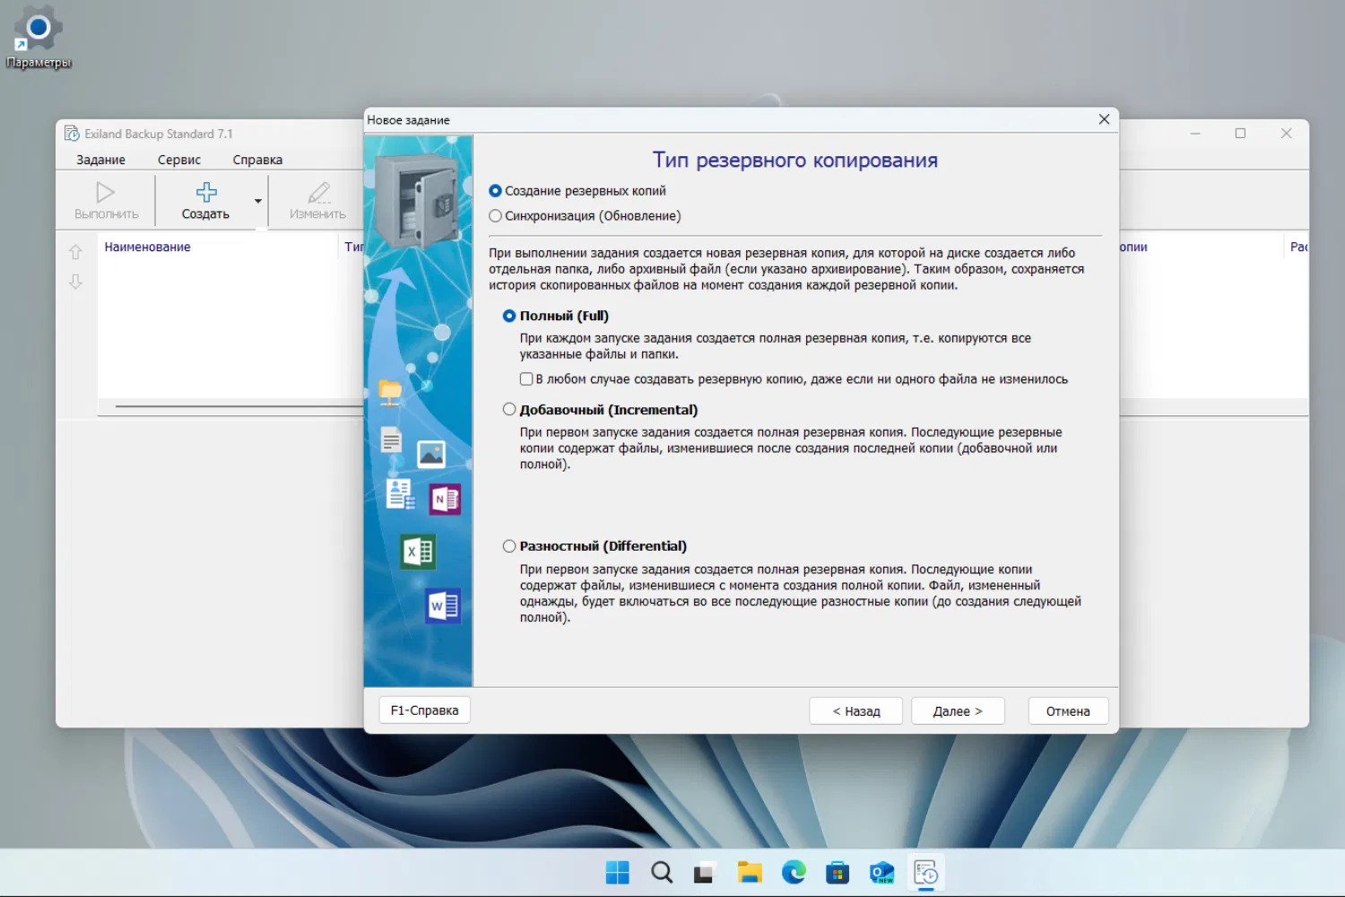Image resolution: width=1345 pixels, height=897 pixels.
Task: Click the Создать plus icon
Action: 206,192
